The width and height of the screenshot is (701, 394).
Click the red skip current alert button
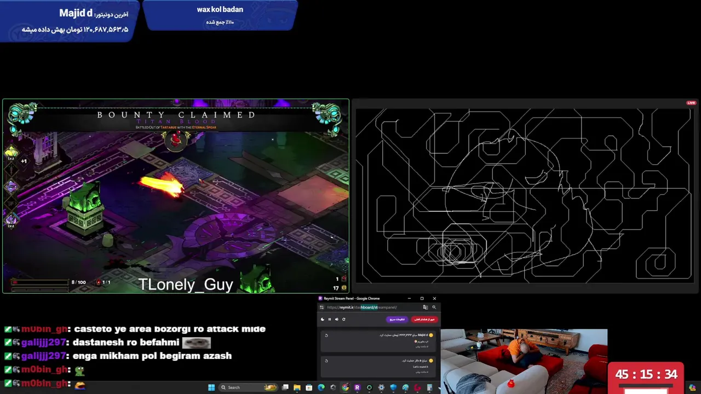424,320
